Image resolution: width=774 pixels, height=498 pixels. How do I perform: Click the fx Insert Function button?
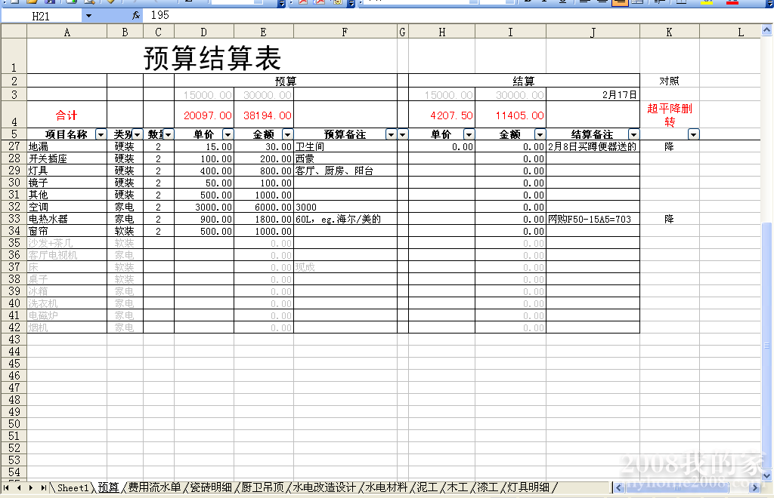click(136, 15)
